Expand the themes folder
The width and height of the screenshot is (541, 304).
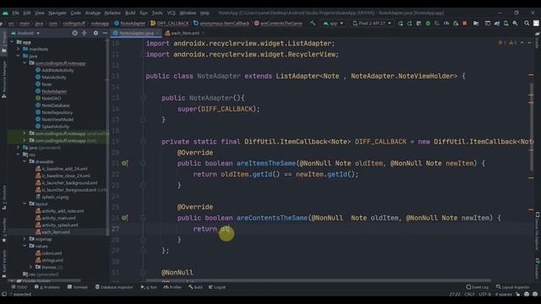tap(31, 267)
